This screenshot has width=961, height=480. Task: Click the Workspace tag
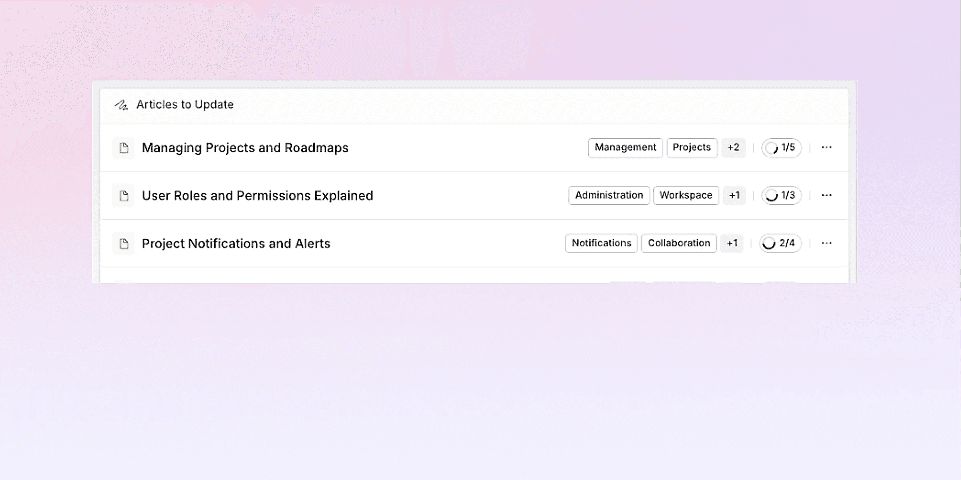tap(686, 195)
